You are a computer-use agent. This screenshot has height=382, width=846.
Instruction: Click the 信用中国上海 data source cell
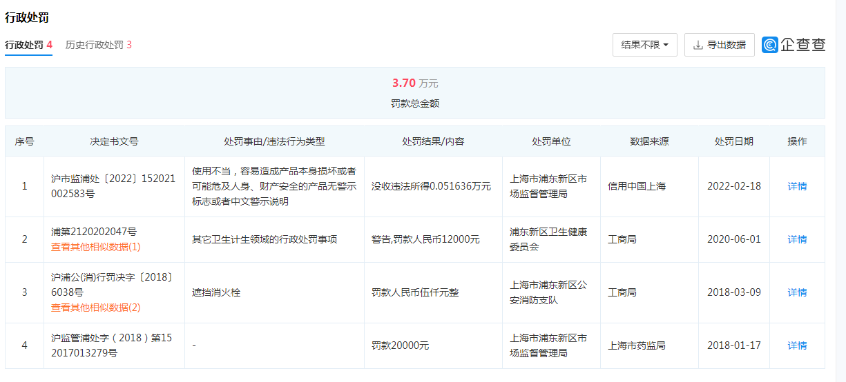coord(637,186)
